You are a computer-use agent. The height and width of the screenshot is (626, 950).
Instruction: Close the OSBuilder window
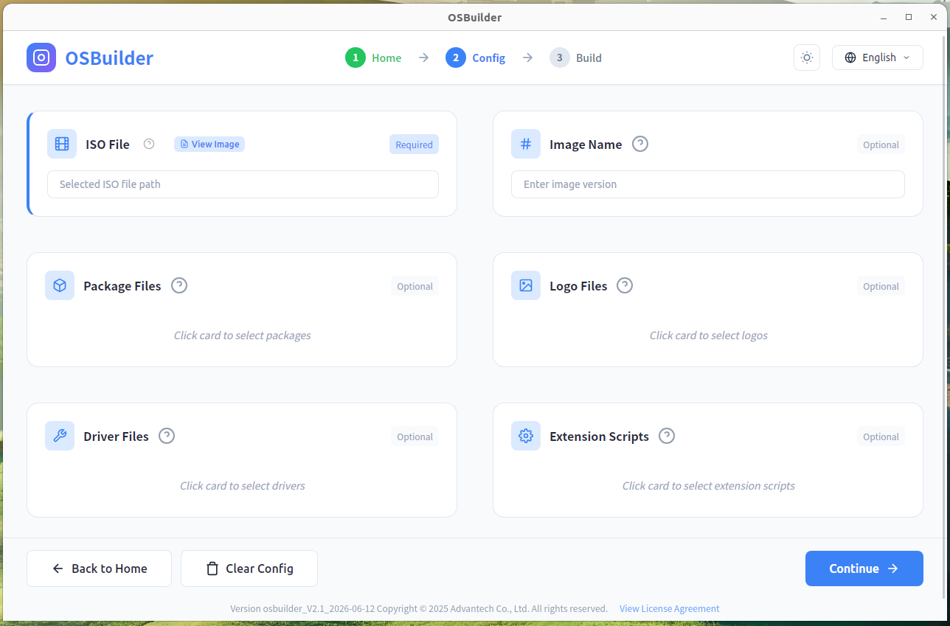(x=933, y=17)
